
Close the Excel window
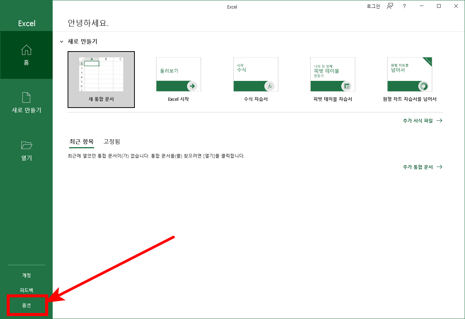pyautogui.click(x=456, y=6)
